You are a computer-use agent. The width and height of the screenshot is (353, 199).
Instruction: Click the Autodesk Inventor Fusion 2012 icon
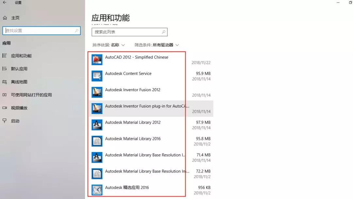tap(97, 92)
